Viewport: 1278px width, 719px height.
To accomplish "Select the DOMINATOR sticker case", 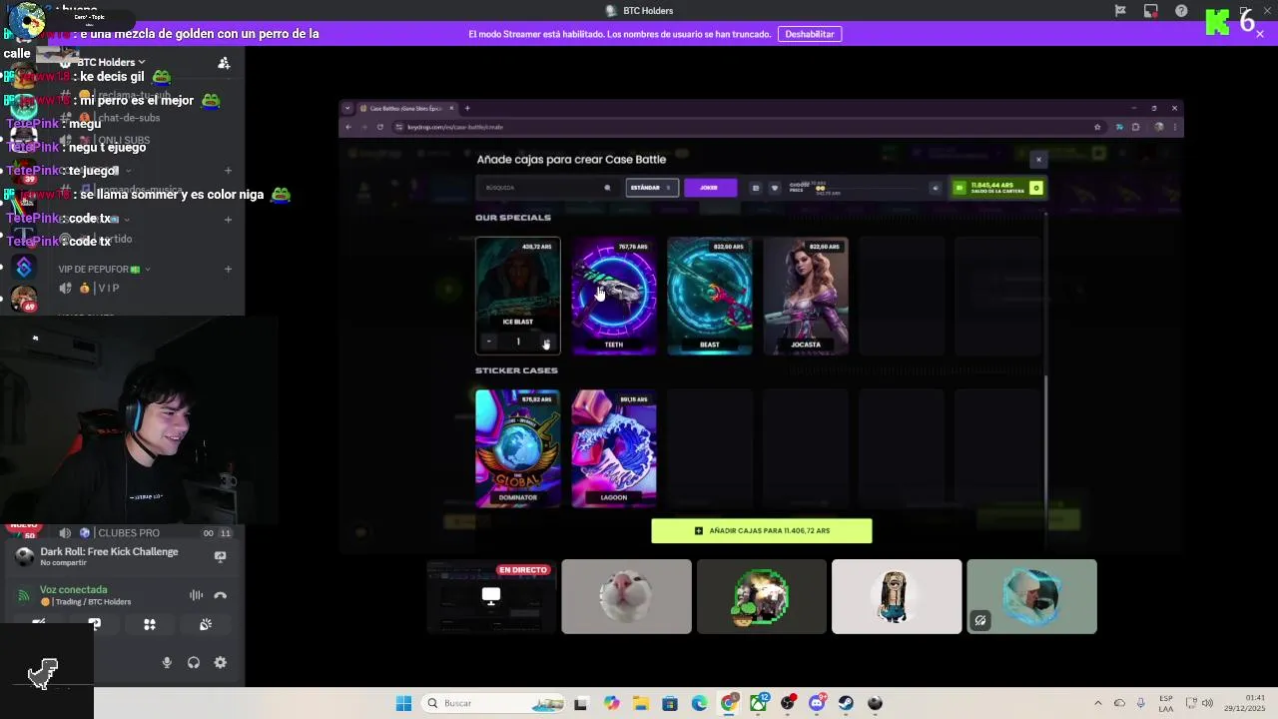I will click(518, 448).
